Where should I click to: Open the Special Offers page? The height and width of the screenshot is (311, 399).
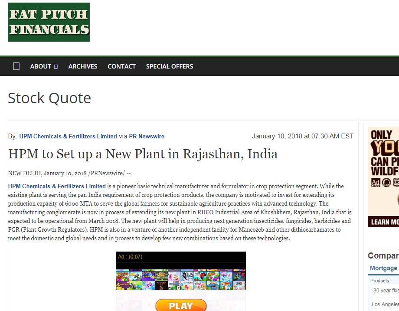pyautogui.click(x=170, y=66)
